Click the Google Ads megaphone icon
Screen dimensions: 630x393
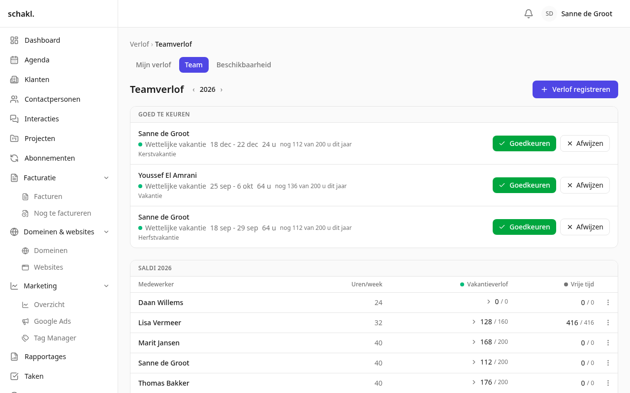[25, 321]
